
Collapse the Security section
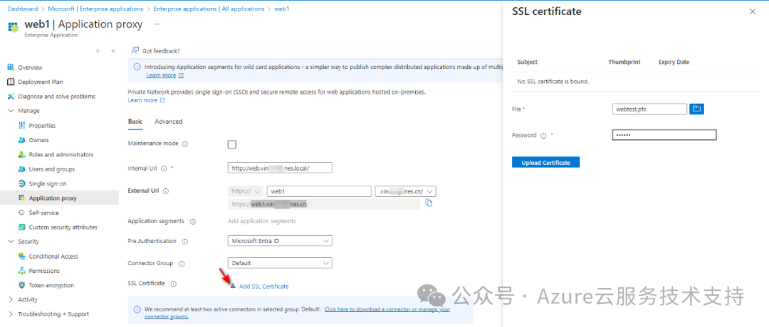coord(11,242)
